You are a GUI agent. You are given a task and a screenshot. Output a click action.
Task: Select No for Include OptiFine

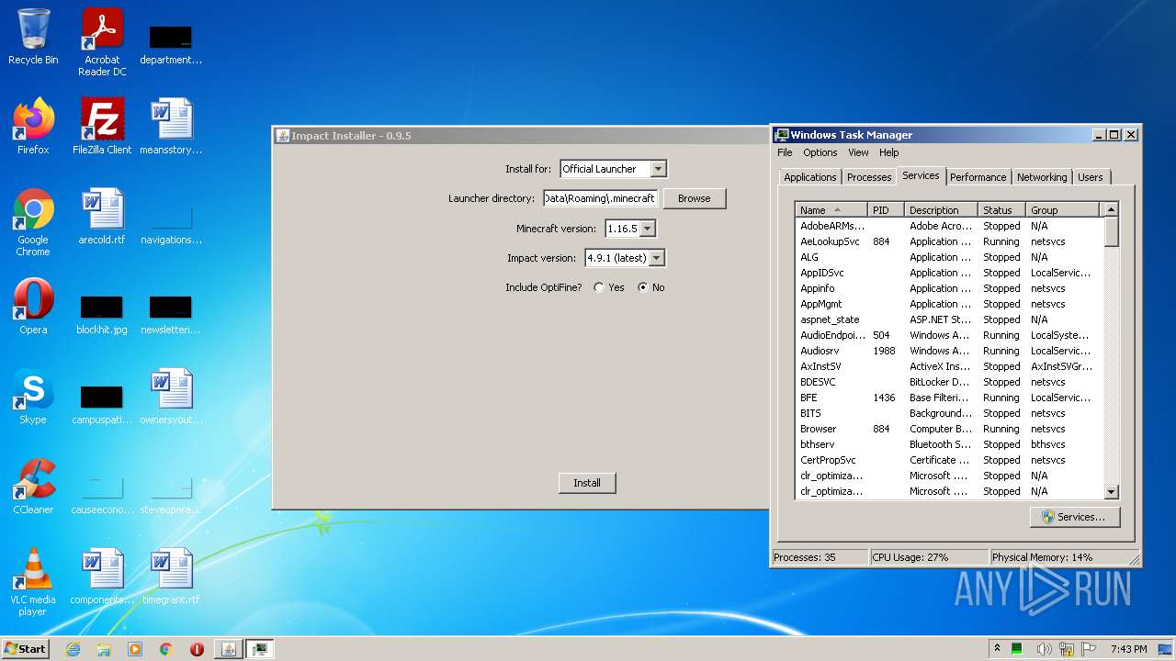[643, 287]
